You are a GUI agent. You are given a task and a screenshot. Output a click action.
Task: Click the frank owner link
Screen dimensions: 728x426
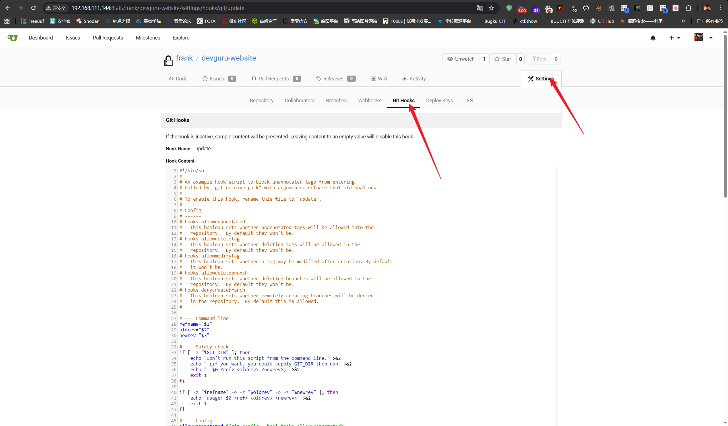coord(184,58)
